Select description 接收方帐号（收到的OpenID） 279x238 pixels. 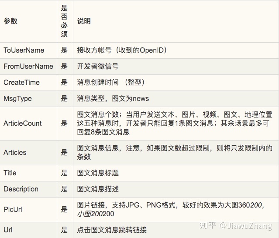pos(122,50)
